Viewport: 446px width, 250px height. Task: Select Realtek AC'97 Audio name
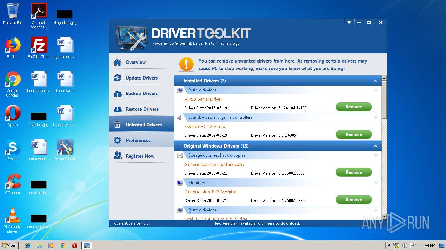(x=205, y=127)
